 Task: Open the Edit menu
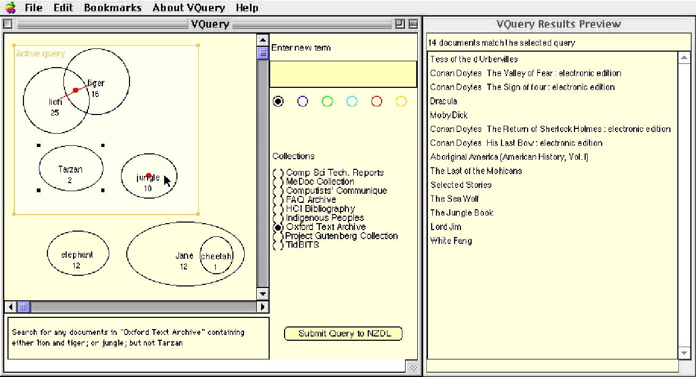pyautogui.click(x=63, y=8)
